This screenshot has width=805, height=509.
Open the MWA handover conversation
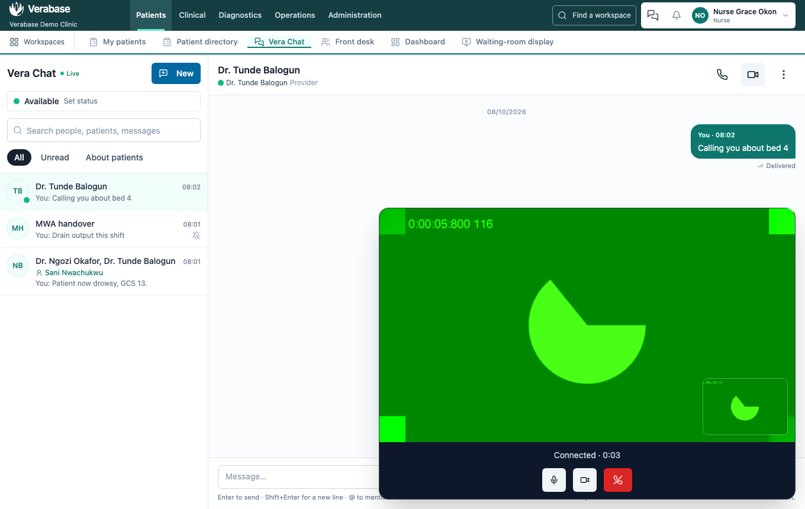click(104, 229)
